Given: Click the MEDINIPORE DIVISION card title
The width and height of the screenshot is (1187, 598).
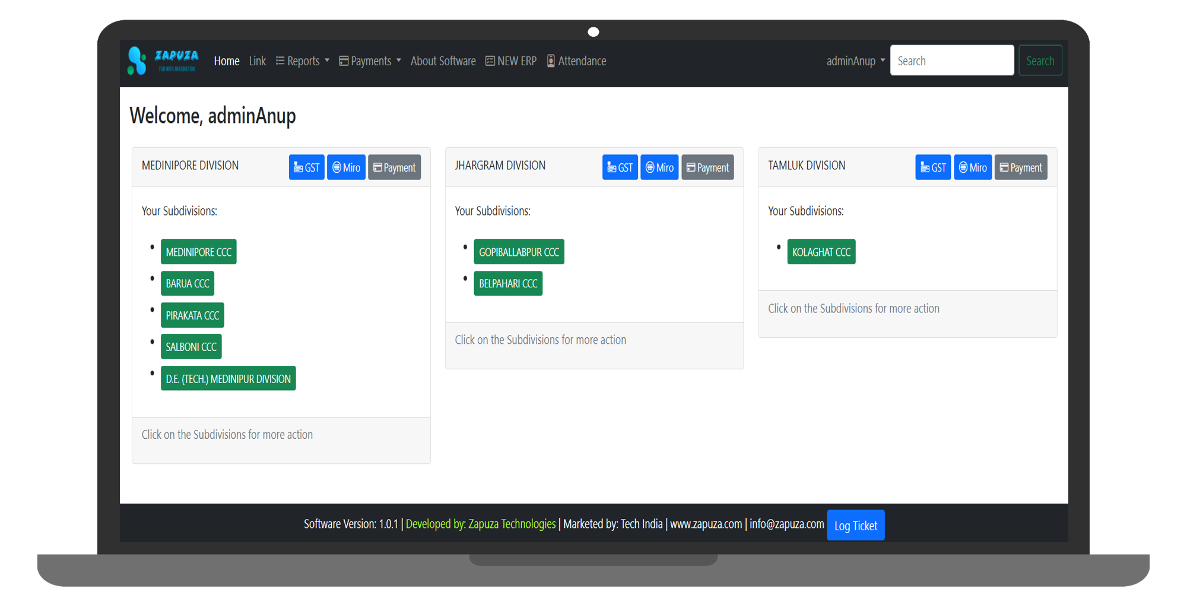Looking at the screenshot, I should click(x=190, y=166).
